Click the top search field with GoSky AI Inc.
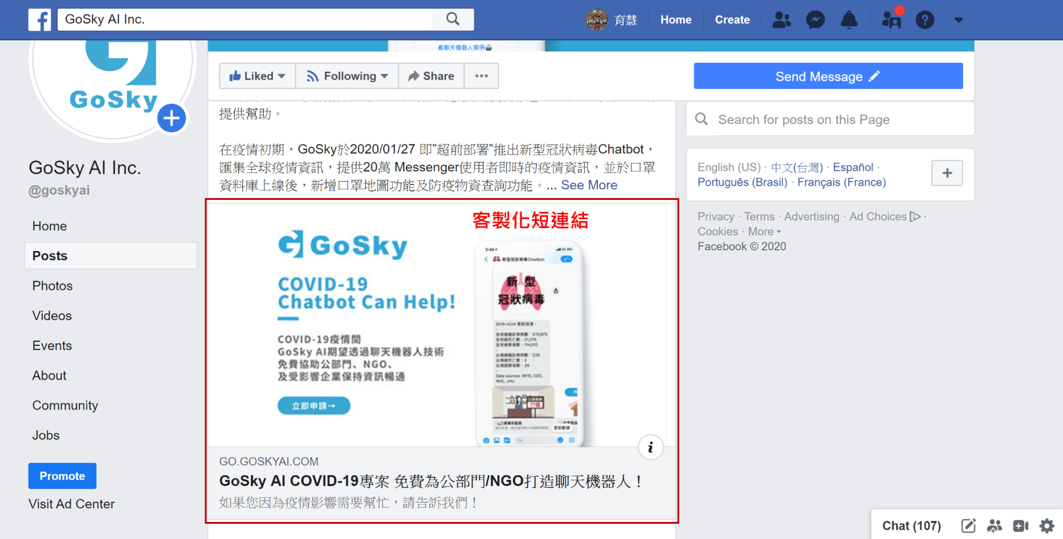The height and width of the screenshot is (539, 1063). [245, 19]
